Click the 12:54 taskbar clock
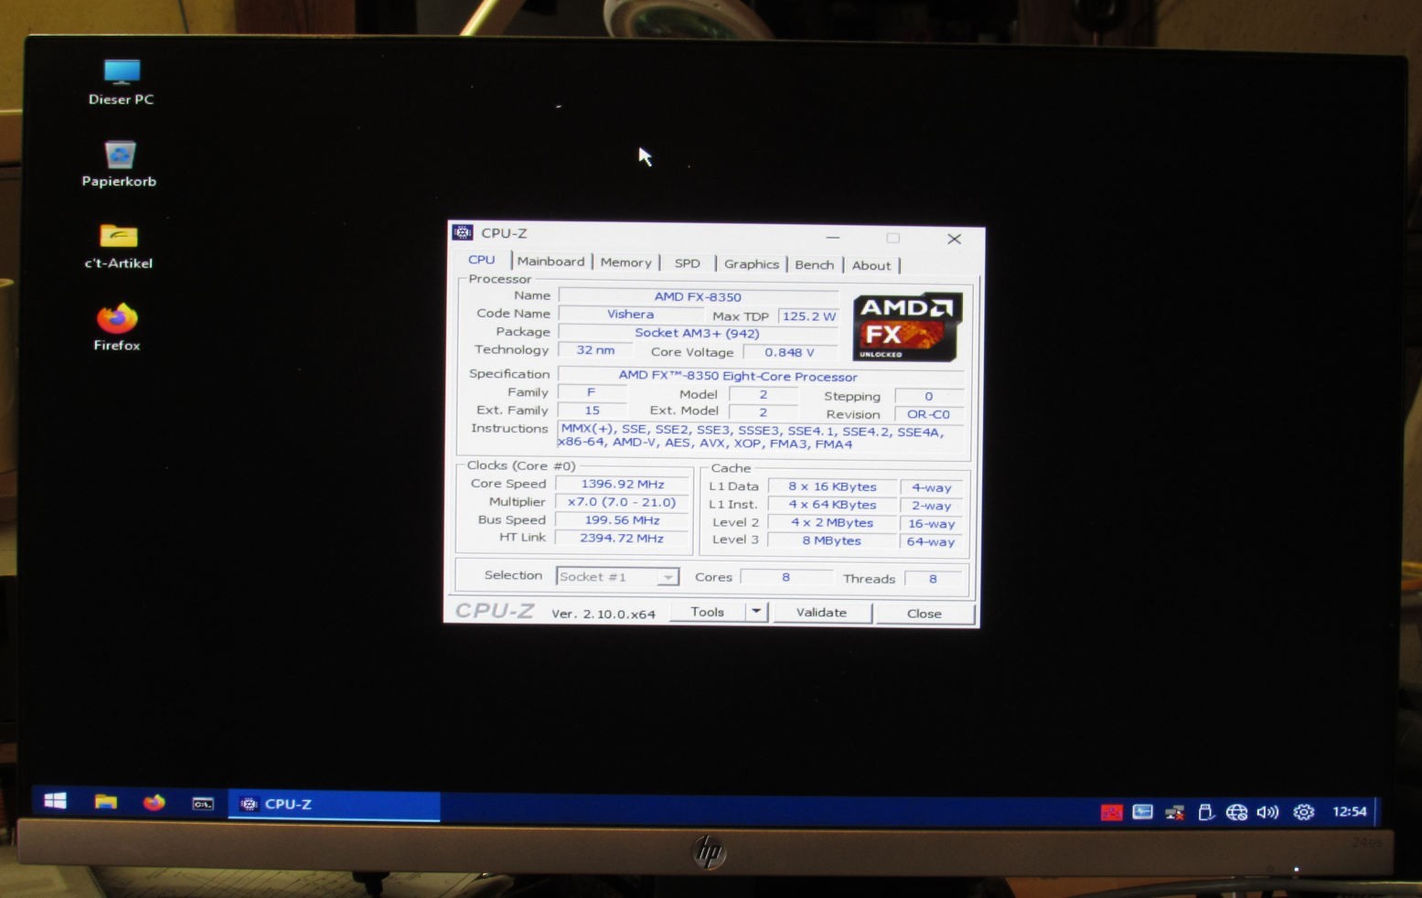1422x898 pixels. (x=1349, y=811)
